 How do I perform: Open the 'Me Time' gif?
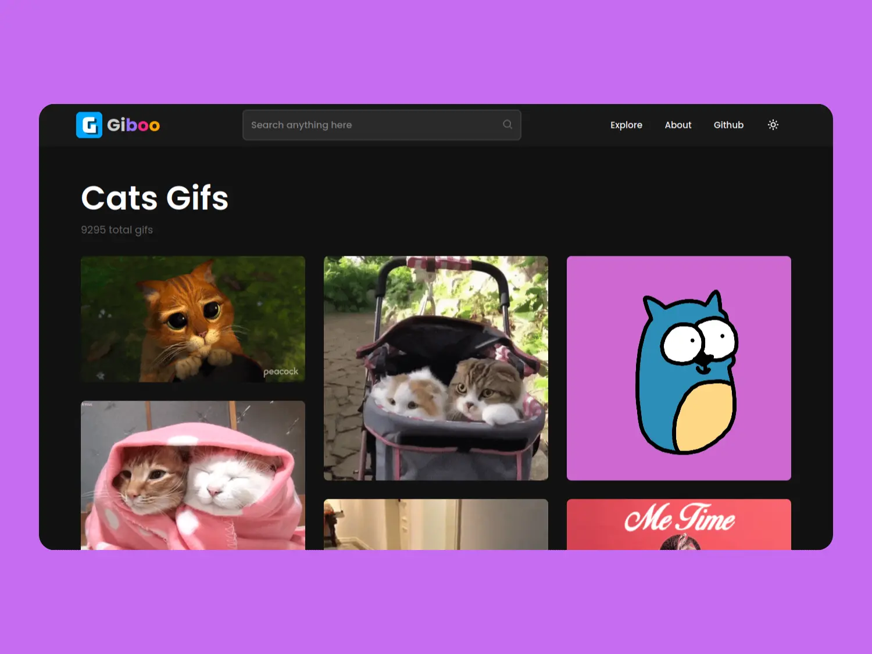678,524
